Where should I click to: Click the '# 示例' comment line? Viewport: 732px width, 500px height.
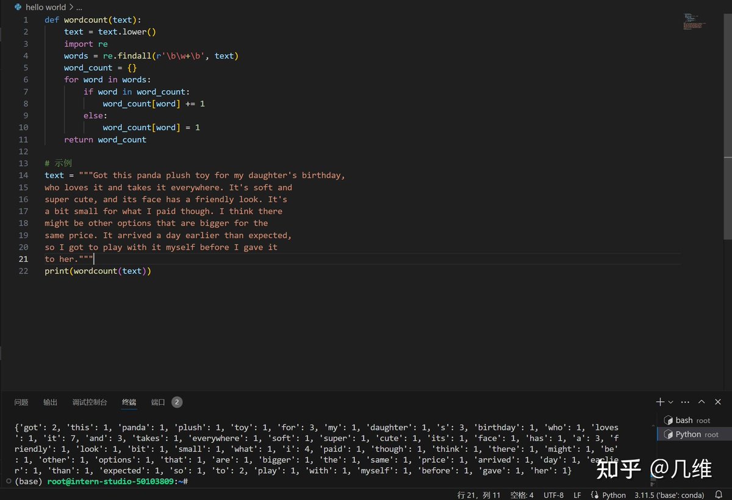(58, 163)
